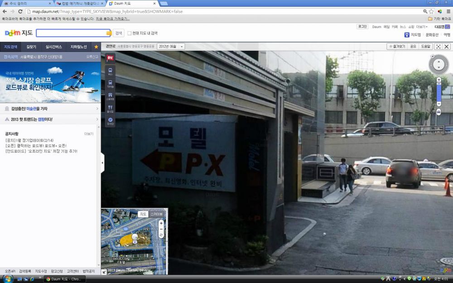This screenshot has height=283, width=453.
Task: Show parking lots (주차장) overlay icon
Action: click(x=110, y=121)
